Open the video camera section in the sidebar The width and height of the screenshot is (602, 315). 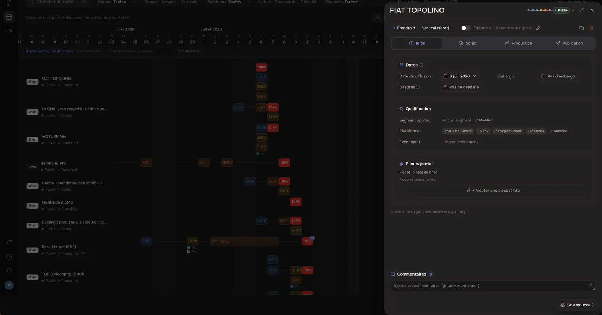pos(9,30)
